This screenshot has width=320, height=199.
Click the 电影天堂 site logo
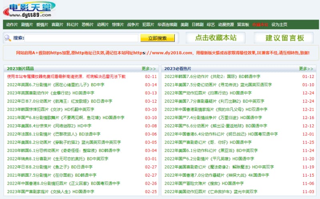click(29, 9)
